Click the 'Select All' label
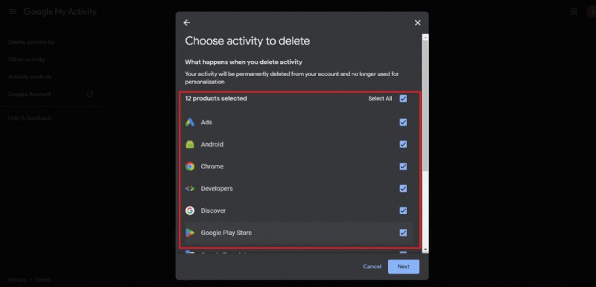 coord(380,99)
